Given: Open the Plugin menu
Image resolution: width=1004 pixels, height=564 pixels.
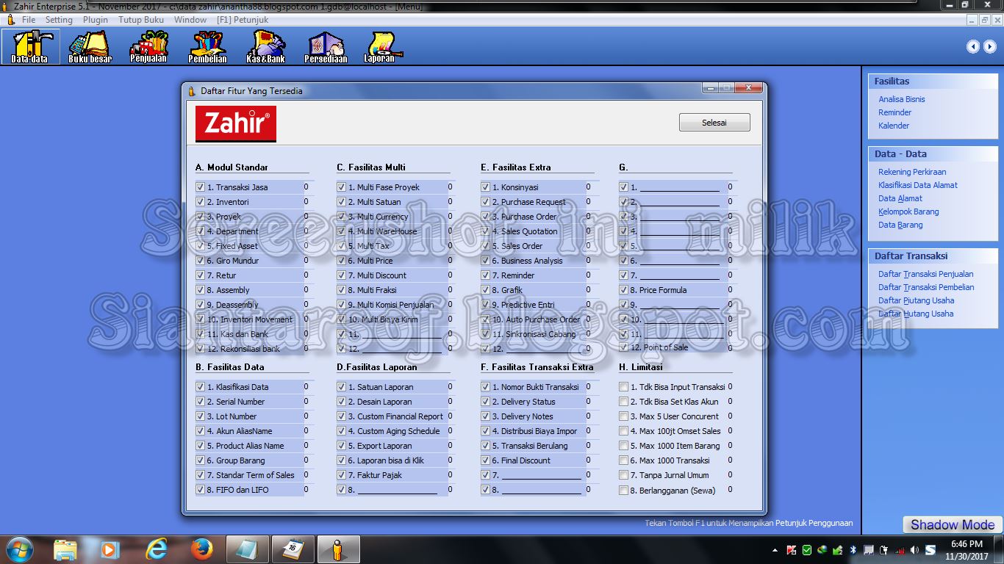Looking at the screenshot, I should click(x=95, y=20).
